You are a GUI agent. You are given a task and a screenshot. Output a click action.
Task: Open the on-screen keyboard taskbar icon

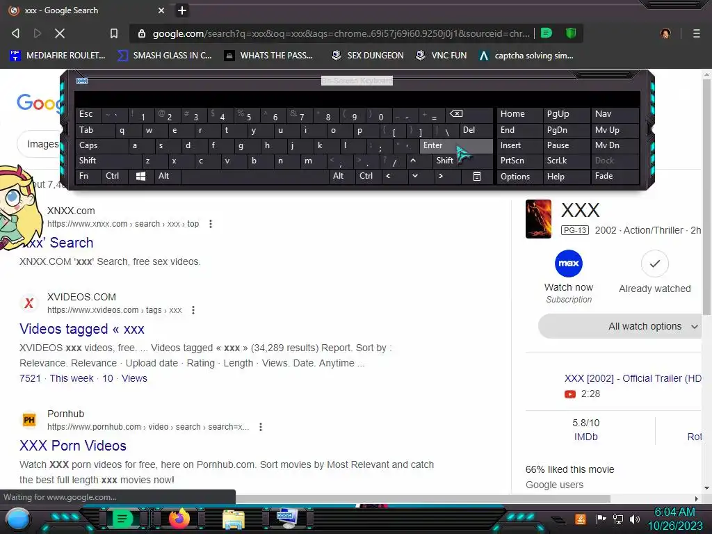coord(287,519)
